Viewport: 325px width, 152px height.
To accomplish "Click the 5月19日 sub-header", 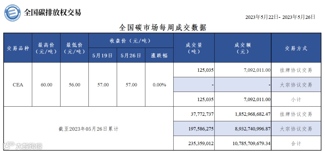I will tap(103, 56).
